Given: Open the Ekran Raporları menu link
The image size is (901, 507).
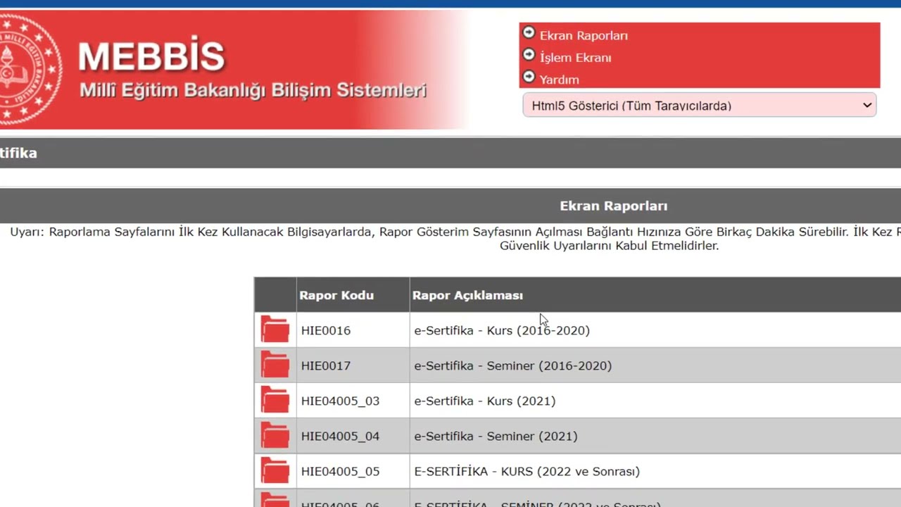Looking at the screenshot, I should (584, 36).
